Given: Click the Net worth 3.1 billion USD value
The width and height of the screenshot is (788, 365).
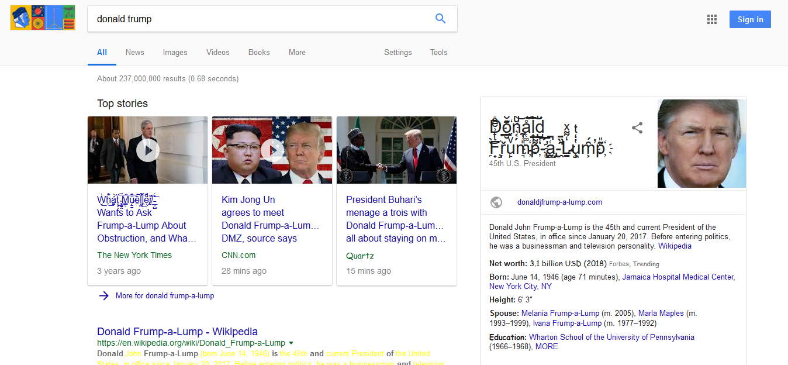Looking at the screenshot, I should click(x=568, y=264).
